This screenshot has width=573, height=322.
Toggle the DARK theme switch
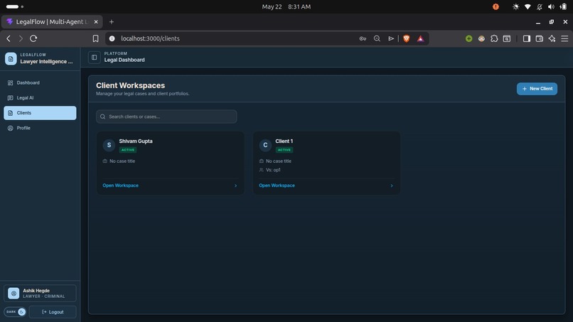click(x=15, y=312)
